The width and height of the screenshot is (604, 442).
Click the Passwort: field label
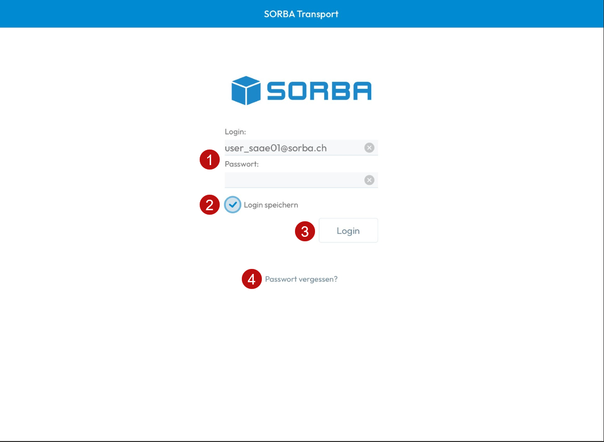point(241,164)
